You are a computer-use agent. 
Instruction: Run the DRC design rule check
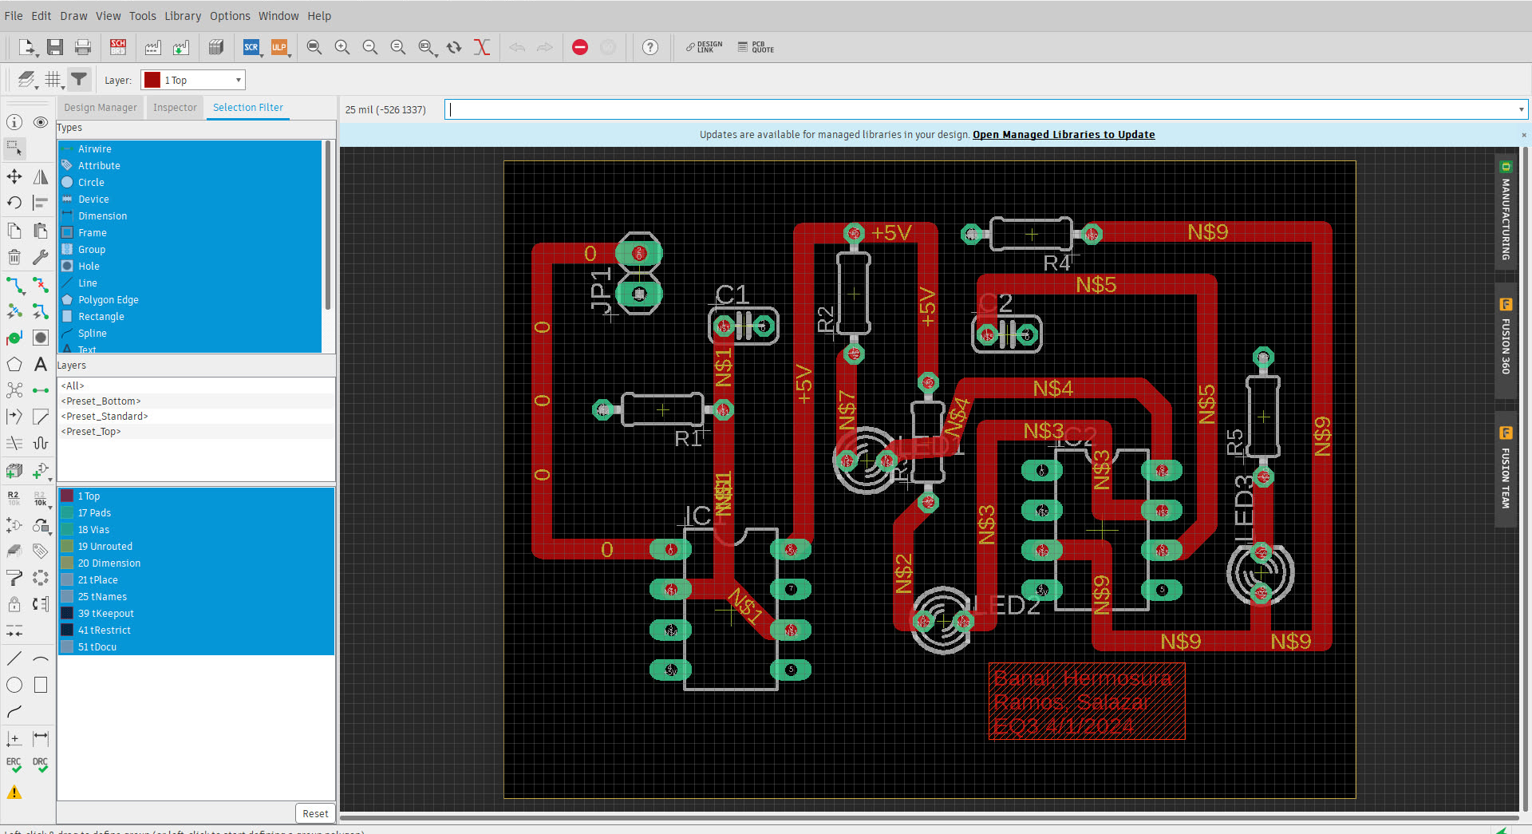pos(41,765)
